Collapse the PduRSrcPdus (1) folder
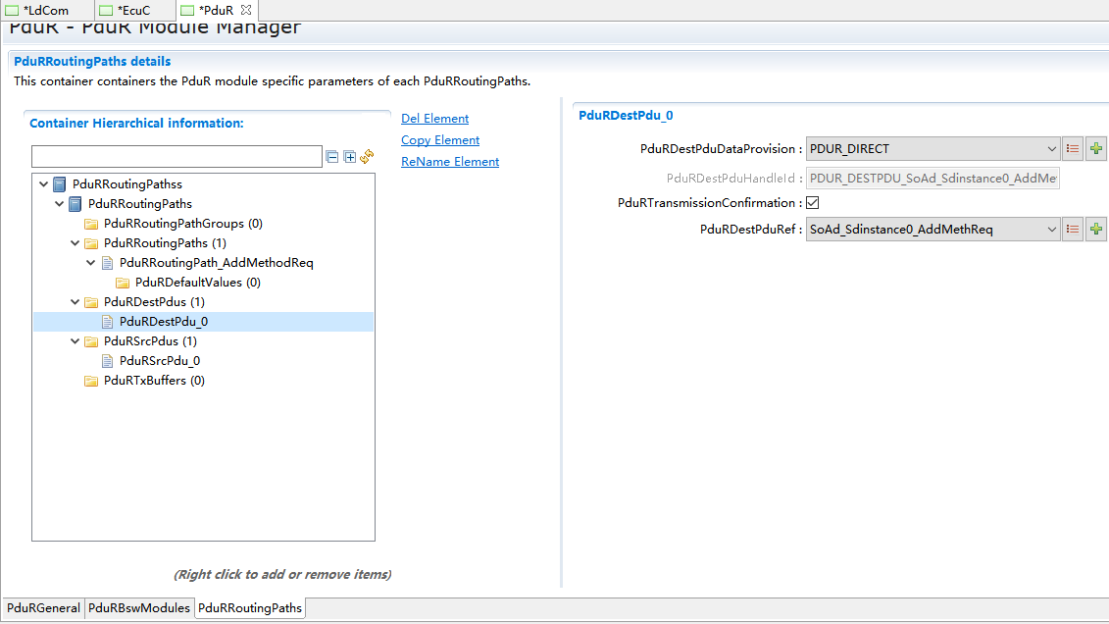The height and width of the screenshot is (624, 1109). [x=76, y=341]
